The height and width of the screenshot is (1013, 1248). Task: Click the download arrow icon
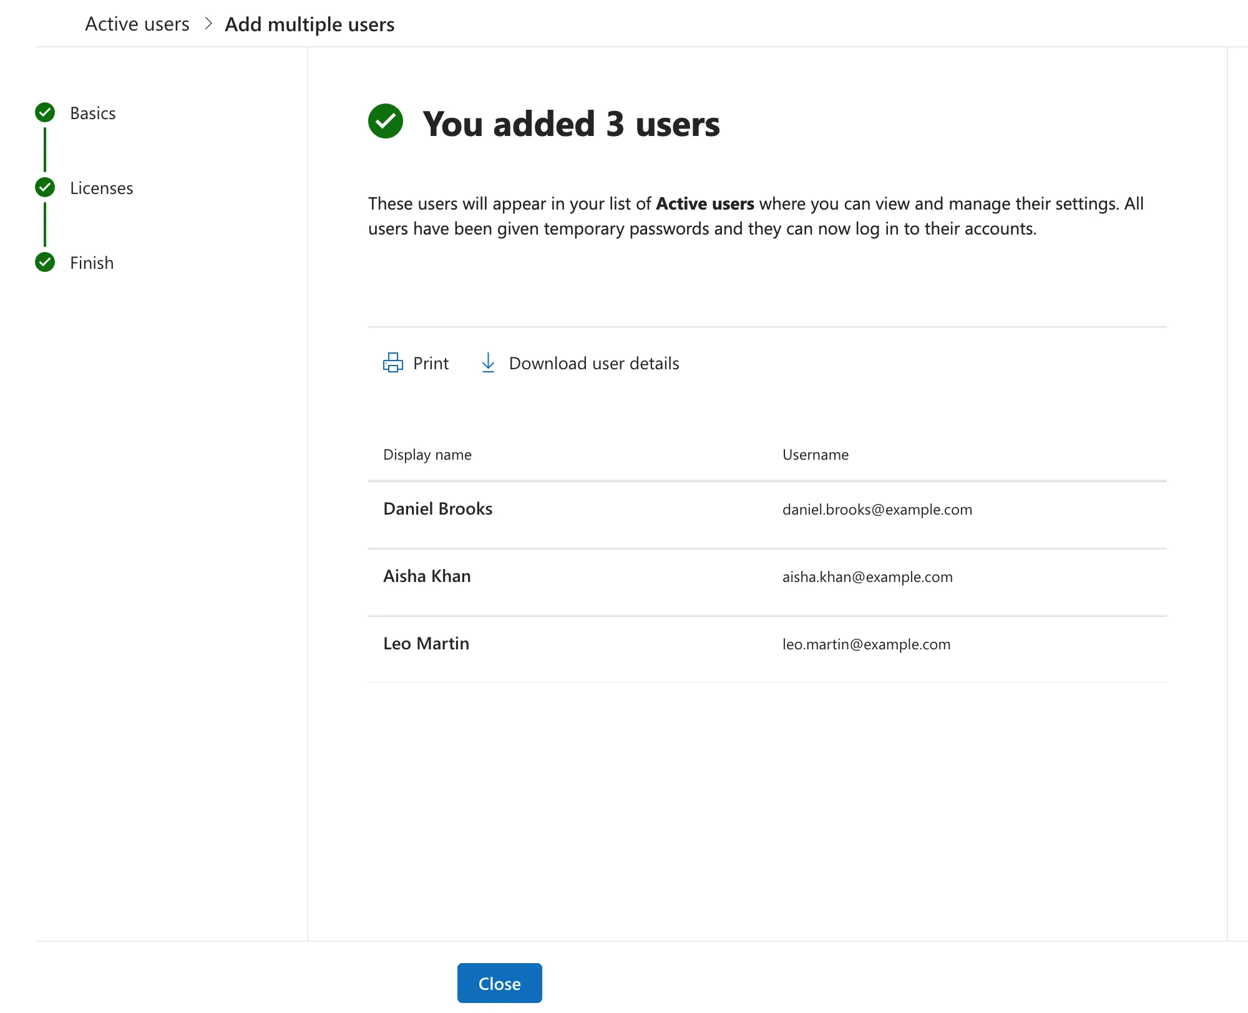click(x=488, y=363)
